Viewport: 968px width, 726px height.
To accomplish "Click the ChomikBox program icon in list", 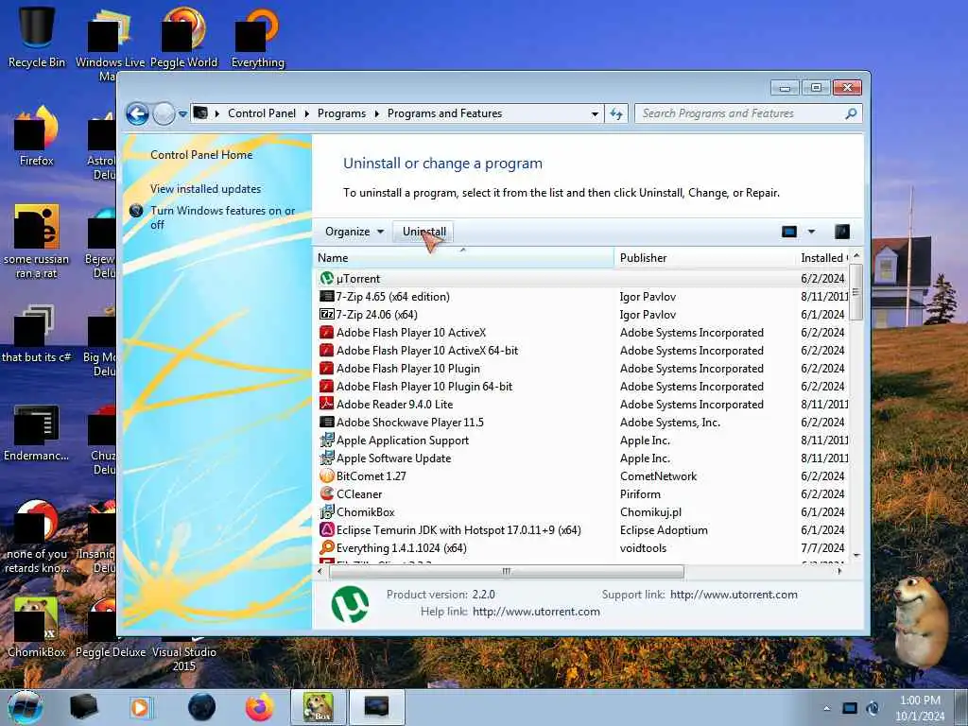I will point(326,511).
